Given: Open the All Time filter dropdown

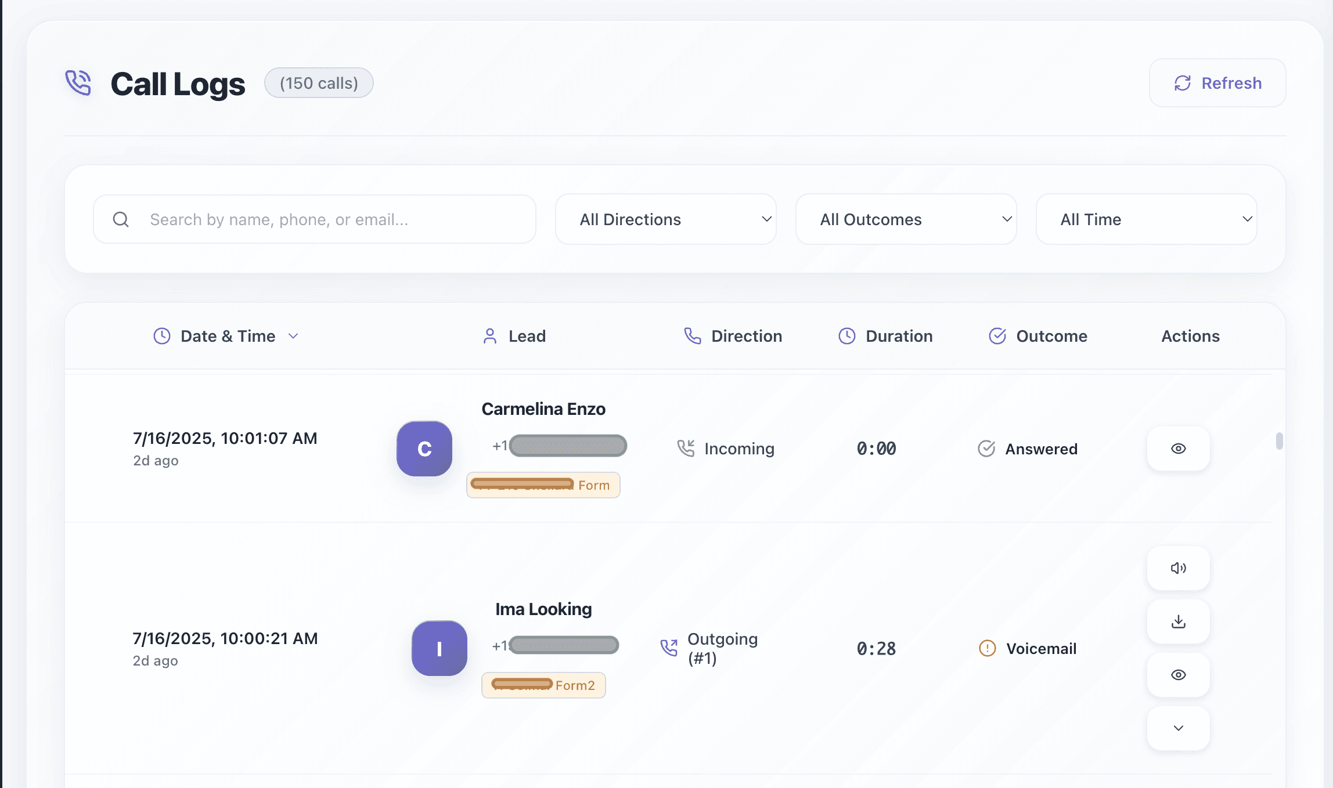Looking at the screenshot, I should point(1146,219).
